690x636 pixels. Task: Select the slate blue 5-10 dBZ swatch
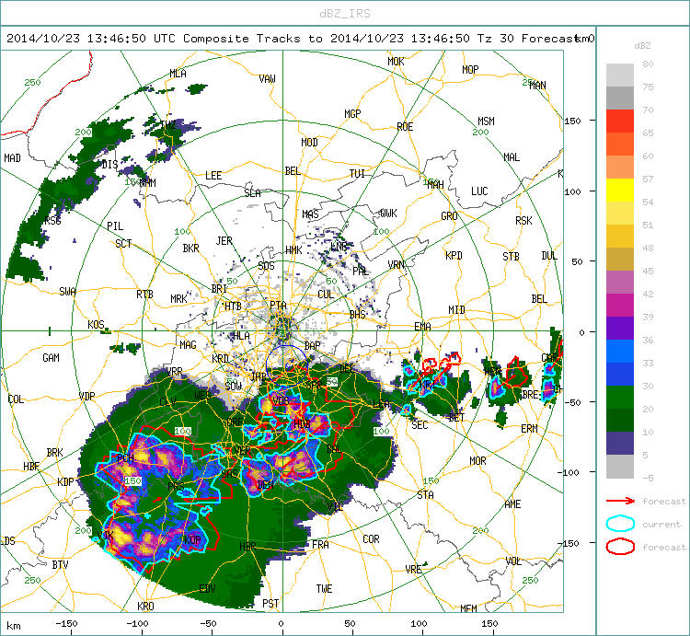(619, 444)
